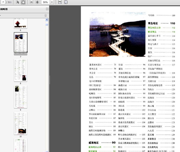Click the 青岛地区 heading in contents
Screen dimensions: 180x152
click(155, 23)
